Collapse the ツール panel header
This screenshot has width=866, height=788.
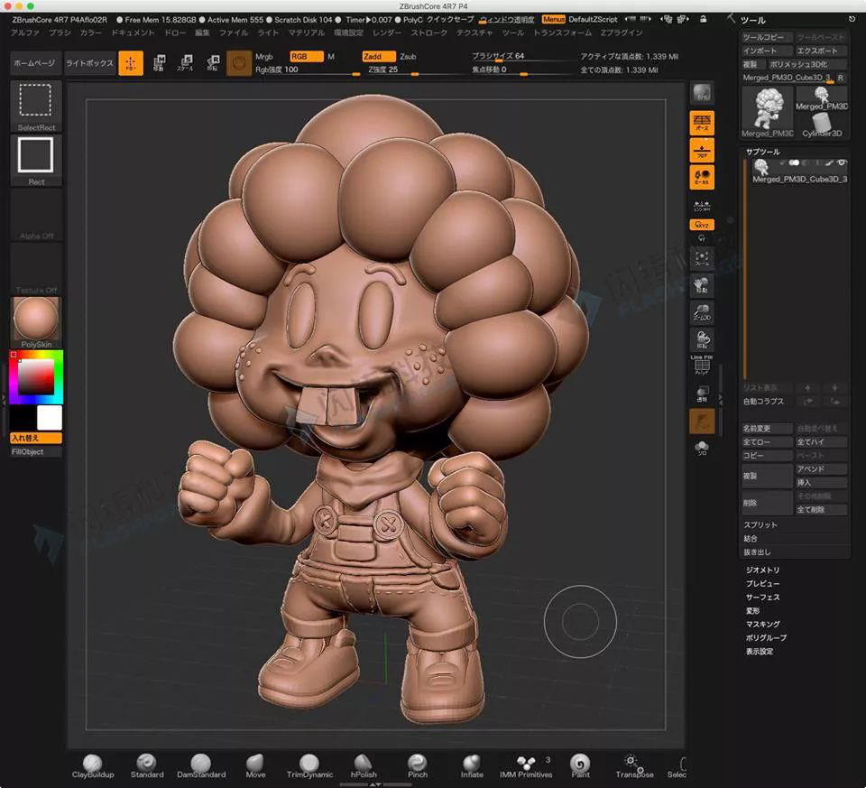coord(752,21)
